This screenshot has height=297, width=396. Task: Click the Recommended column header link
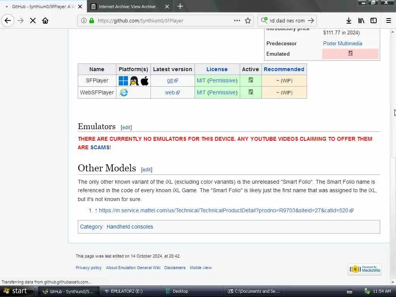284,69
